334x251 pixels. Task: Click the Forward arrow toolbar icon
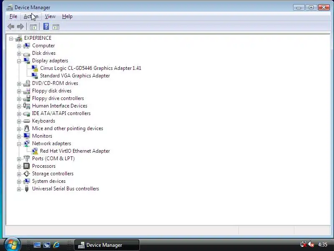(x=20, y=27)
